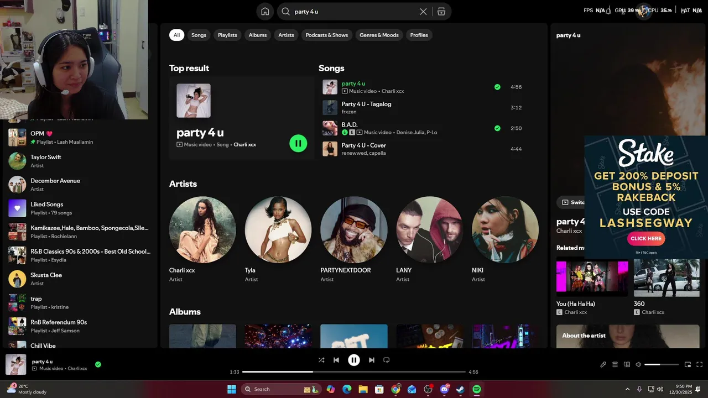708x398 pixels.
Task: Skip to next track
Action: tap(372, 360)
